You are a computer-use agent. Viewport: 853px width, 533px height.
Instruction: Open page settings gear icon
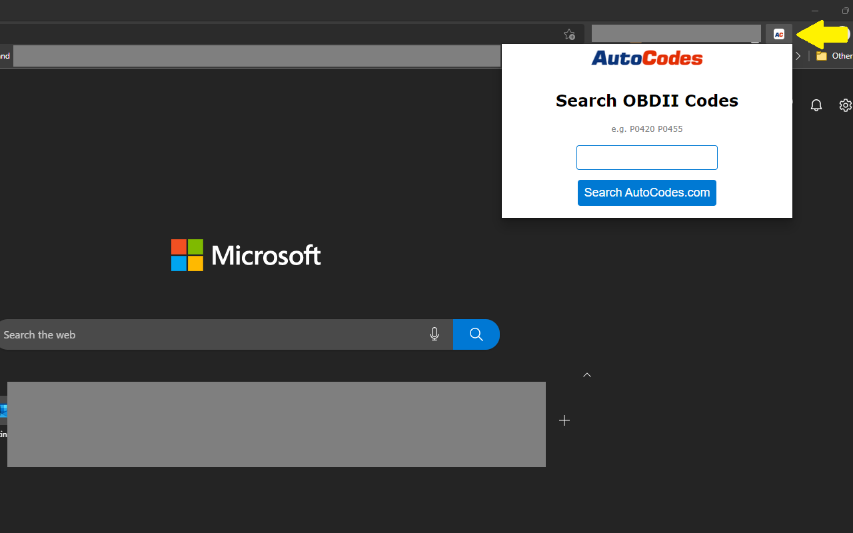pos(846,105)
